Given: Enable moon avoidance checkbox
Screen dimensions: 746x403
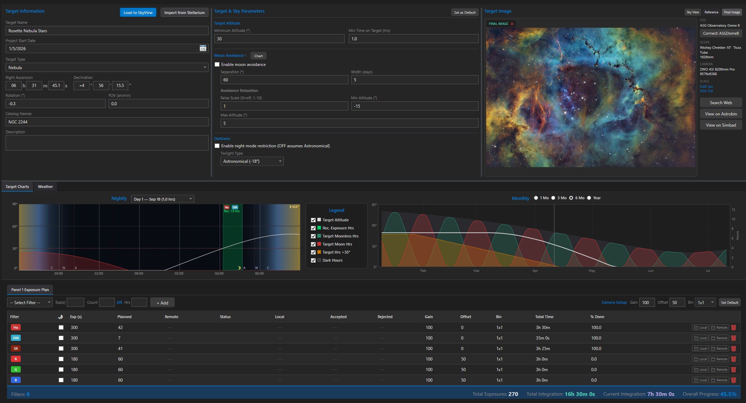Looking at the screenshot, I should (217, 65).
